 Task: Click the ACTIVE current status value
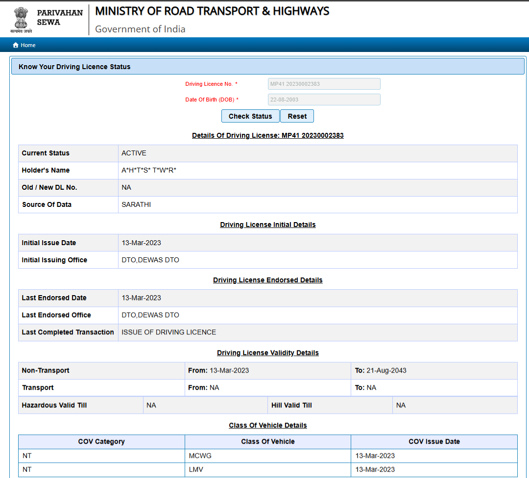point(134,153)
